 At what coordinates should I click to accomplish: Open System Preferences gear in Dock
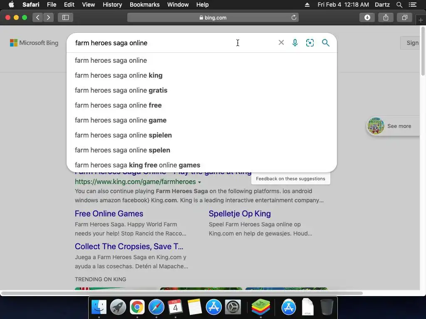pos(233,307)
